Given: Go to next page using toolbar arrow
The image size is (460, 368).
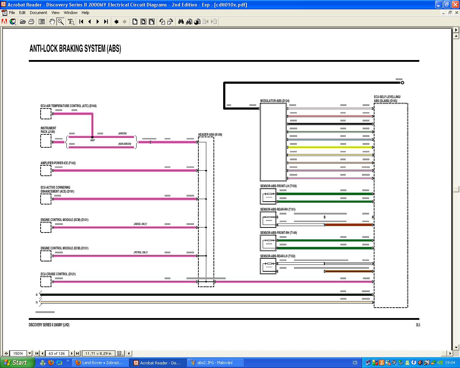Looking at the screenshot, I should (x=98, y=22).
